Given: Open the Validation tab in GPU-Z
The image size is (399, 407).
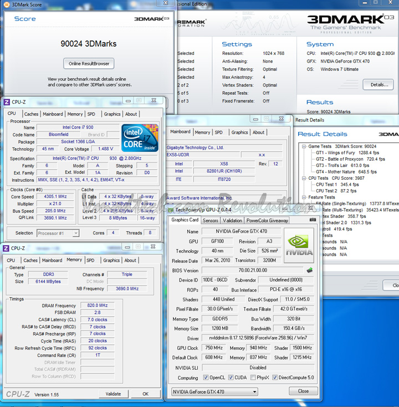Looking at the screenshot, I should pyautogui.click(x=232, y=220).
